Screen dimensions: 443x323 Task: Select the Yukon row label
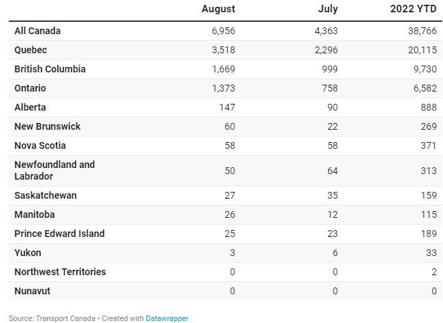tap(29, 253)
